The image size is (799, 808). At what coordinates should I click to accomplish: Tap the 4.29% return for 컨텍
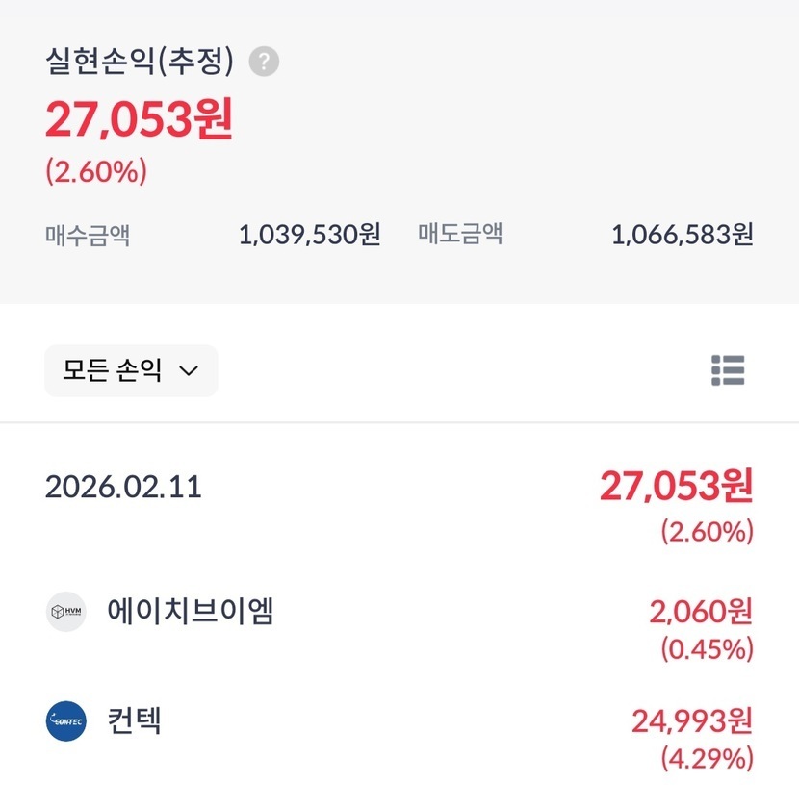pyautogui.click(x=706, y=759)
